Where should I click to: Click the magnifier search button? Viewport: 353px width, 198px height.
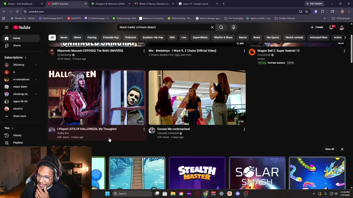point(221,27)
